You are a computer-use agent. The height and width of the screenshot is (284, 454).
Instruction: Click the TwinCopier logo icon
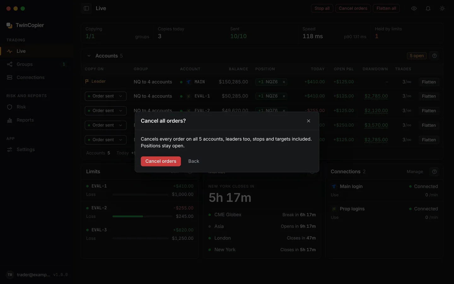point(9,25)
